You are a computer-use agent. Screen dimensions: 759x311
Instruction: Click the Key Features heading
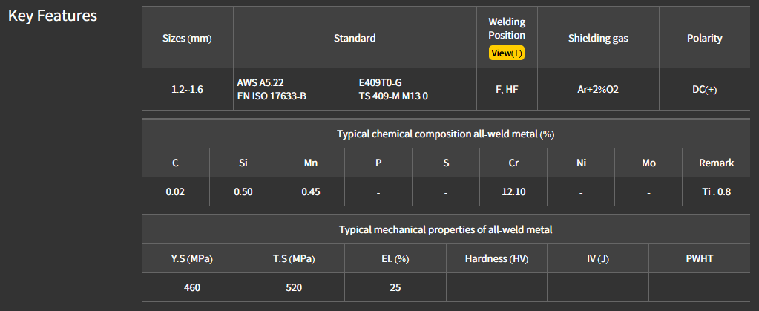pos(53,16)
